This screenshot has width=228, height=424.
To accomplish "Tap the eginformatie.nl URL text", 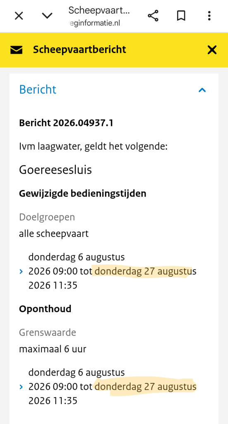I will click(95, 23).
